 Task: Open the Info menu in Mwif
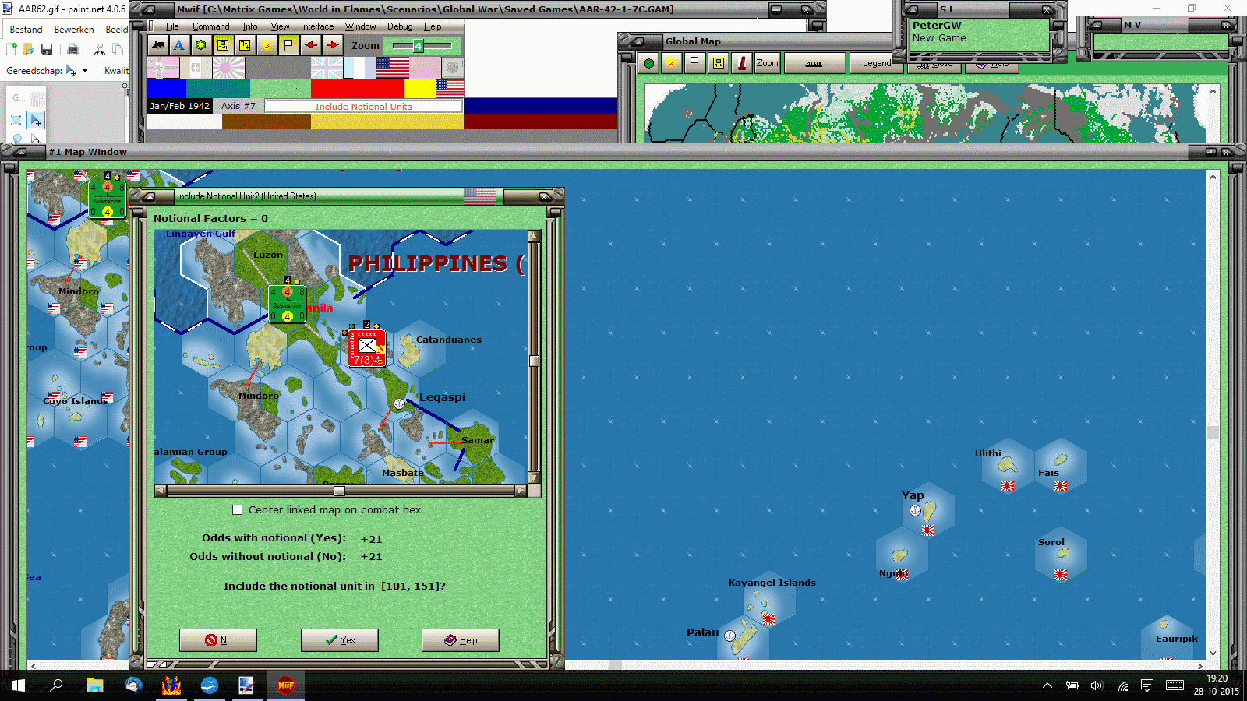point(250,26)
